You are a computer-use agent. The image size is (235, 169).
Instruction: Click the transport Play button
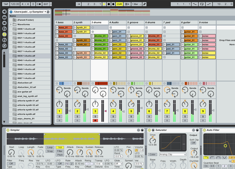point(104,4)
